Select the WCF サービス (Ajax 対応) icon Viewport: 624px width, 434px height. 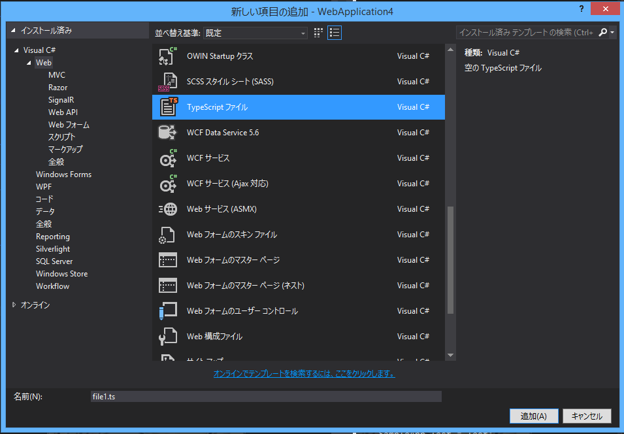pos(168,184)
